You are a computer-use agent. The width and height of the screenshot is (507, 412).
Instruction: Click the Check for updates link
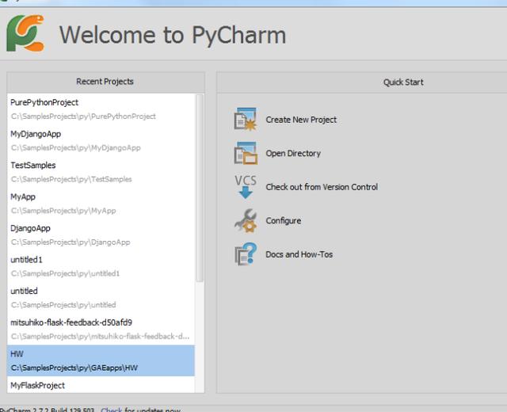tap(111, 410)
